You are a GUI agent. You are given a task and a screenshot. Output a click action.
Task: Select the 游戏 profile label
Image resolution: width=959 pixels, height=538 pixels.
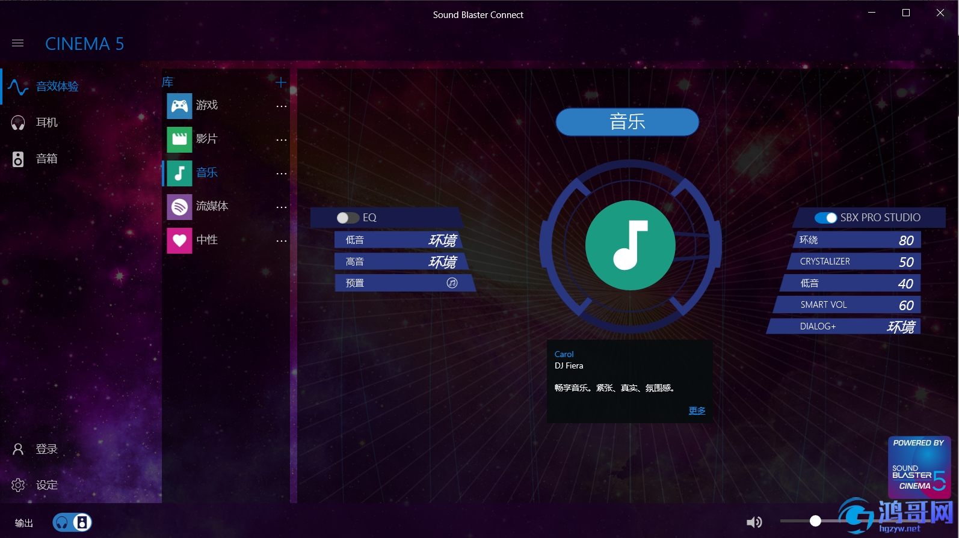(207, 105)
